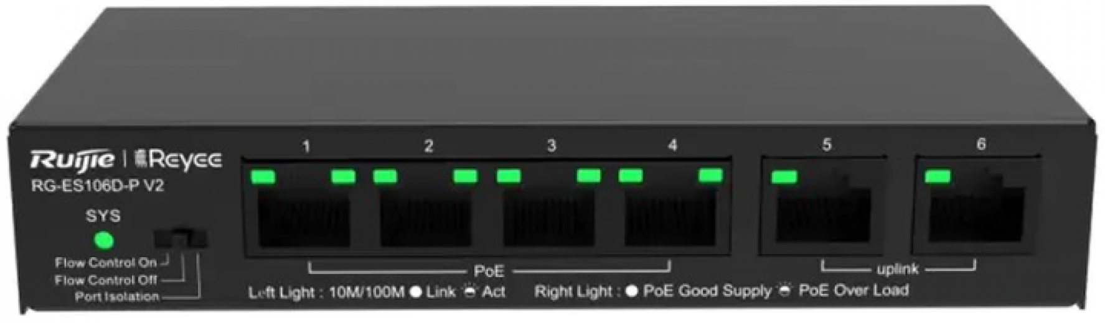The width and height of the screenshot is (1105, 323).
Task: Click the Port Isolation label
Action: (x=116, y=297)
